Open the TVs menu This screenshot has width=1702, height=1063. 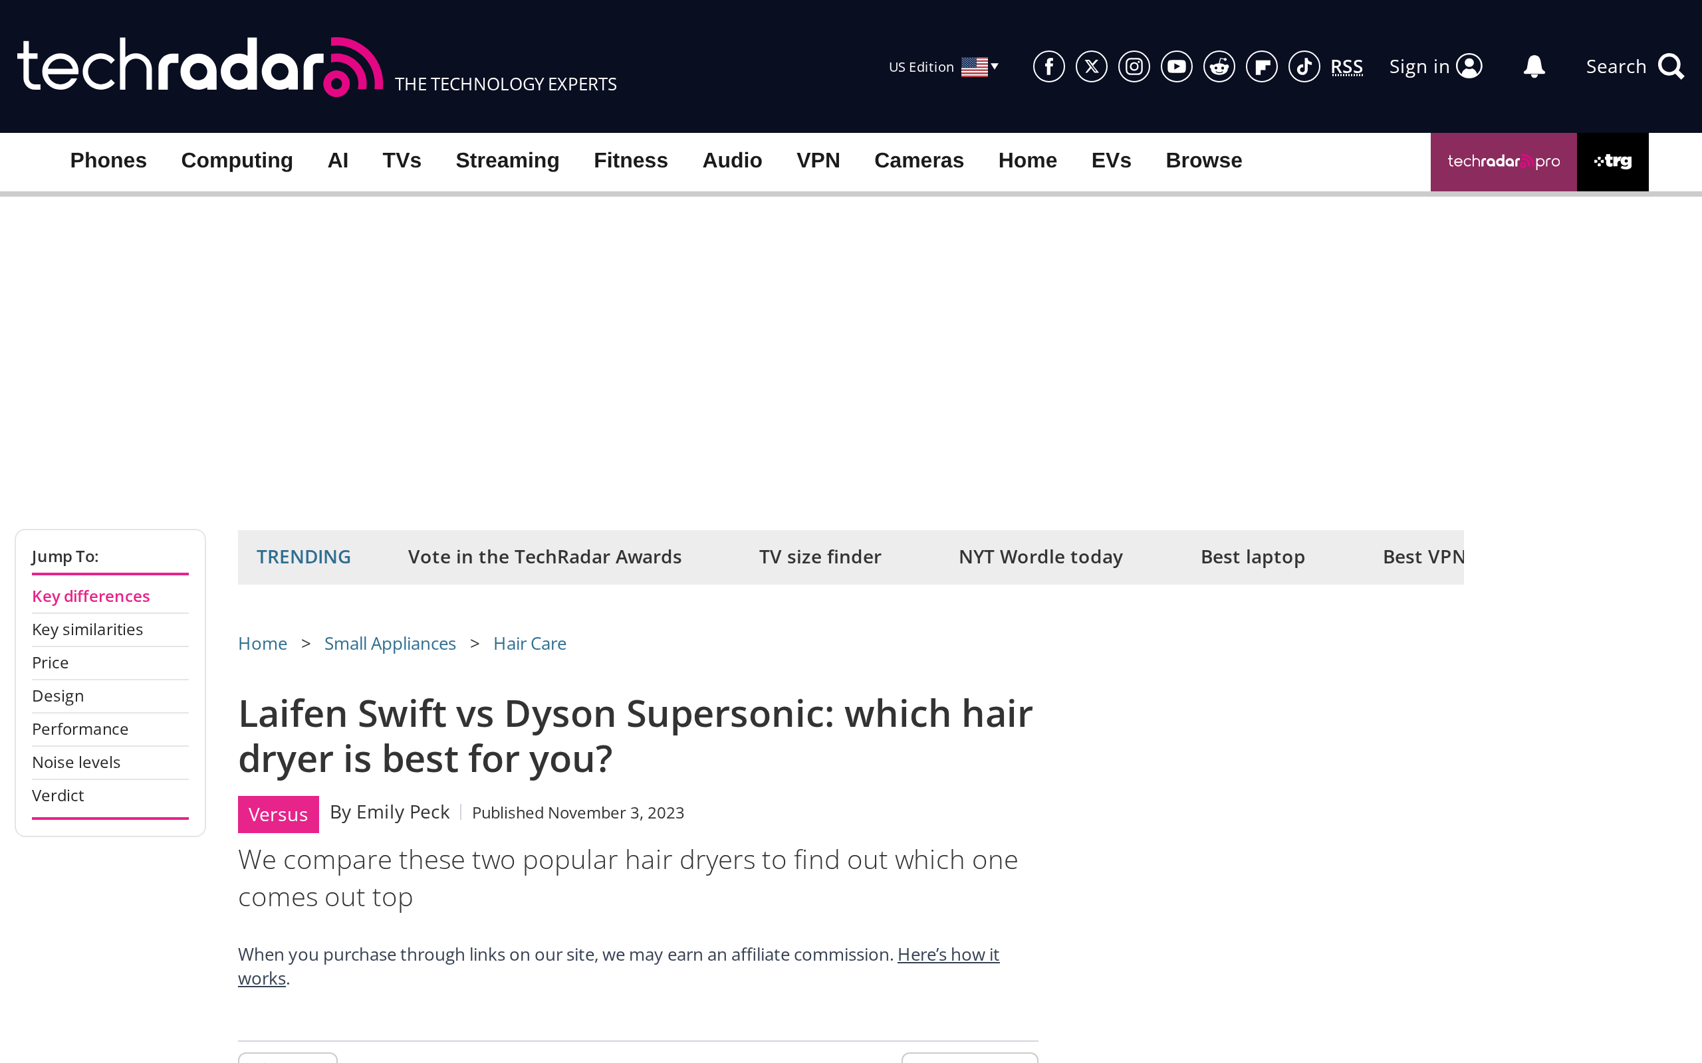coord(402,160)
